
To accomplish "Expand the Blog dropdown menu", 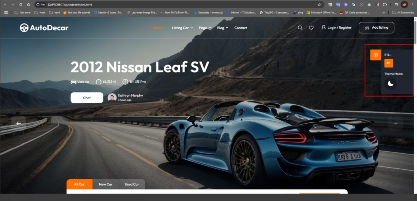I will pyautogui.click(x=222, y=28).
